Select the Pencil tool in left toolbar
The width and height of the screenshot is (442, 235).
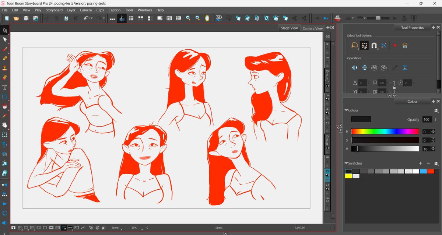[5, 58]
